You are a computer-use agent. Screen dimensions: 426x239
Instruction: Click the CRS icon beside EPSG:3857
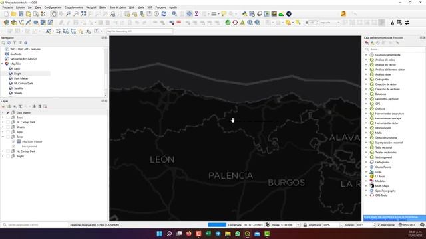[400, 225]
